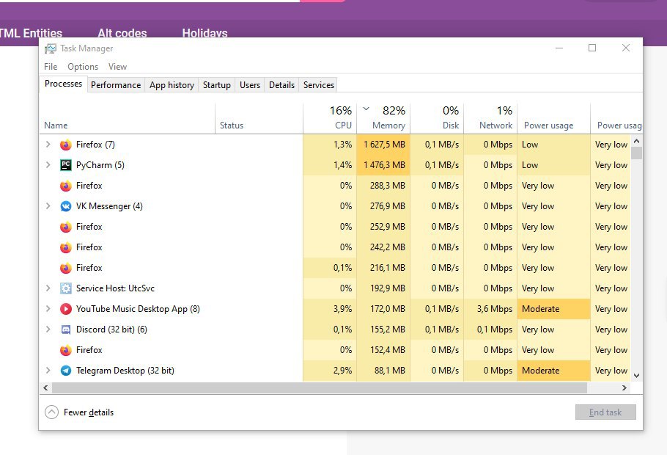This screenshot has width=667, height=455.
Task: Click the vertical scrollbar down arrow
Action: [x=636, y=375]
